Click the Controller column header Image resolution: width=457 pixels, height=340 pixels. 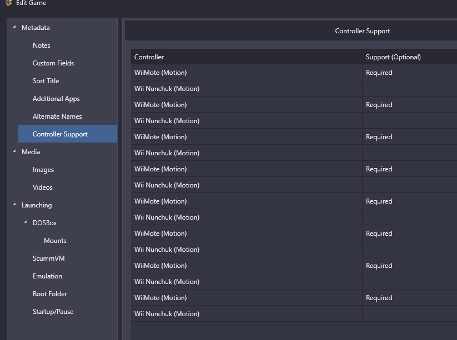coord(247,57)
